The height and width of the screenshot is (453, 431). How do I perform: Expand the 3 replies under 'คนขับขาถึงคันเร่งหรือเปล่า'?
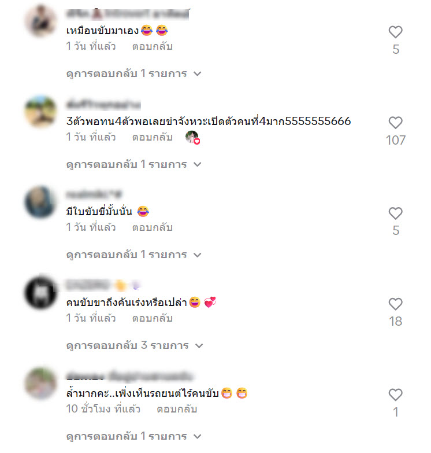135,345
